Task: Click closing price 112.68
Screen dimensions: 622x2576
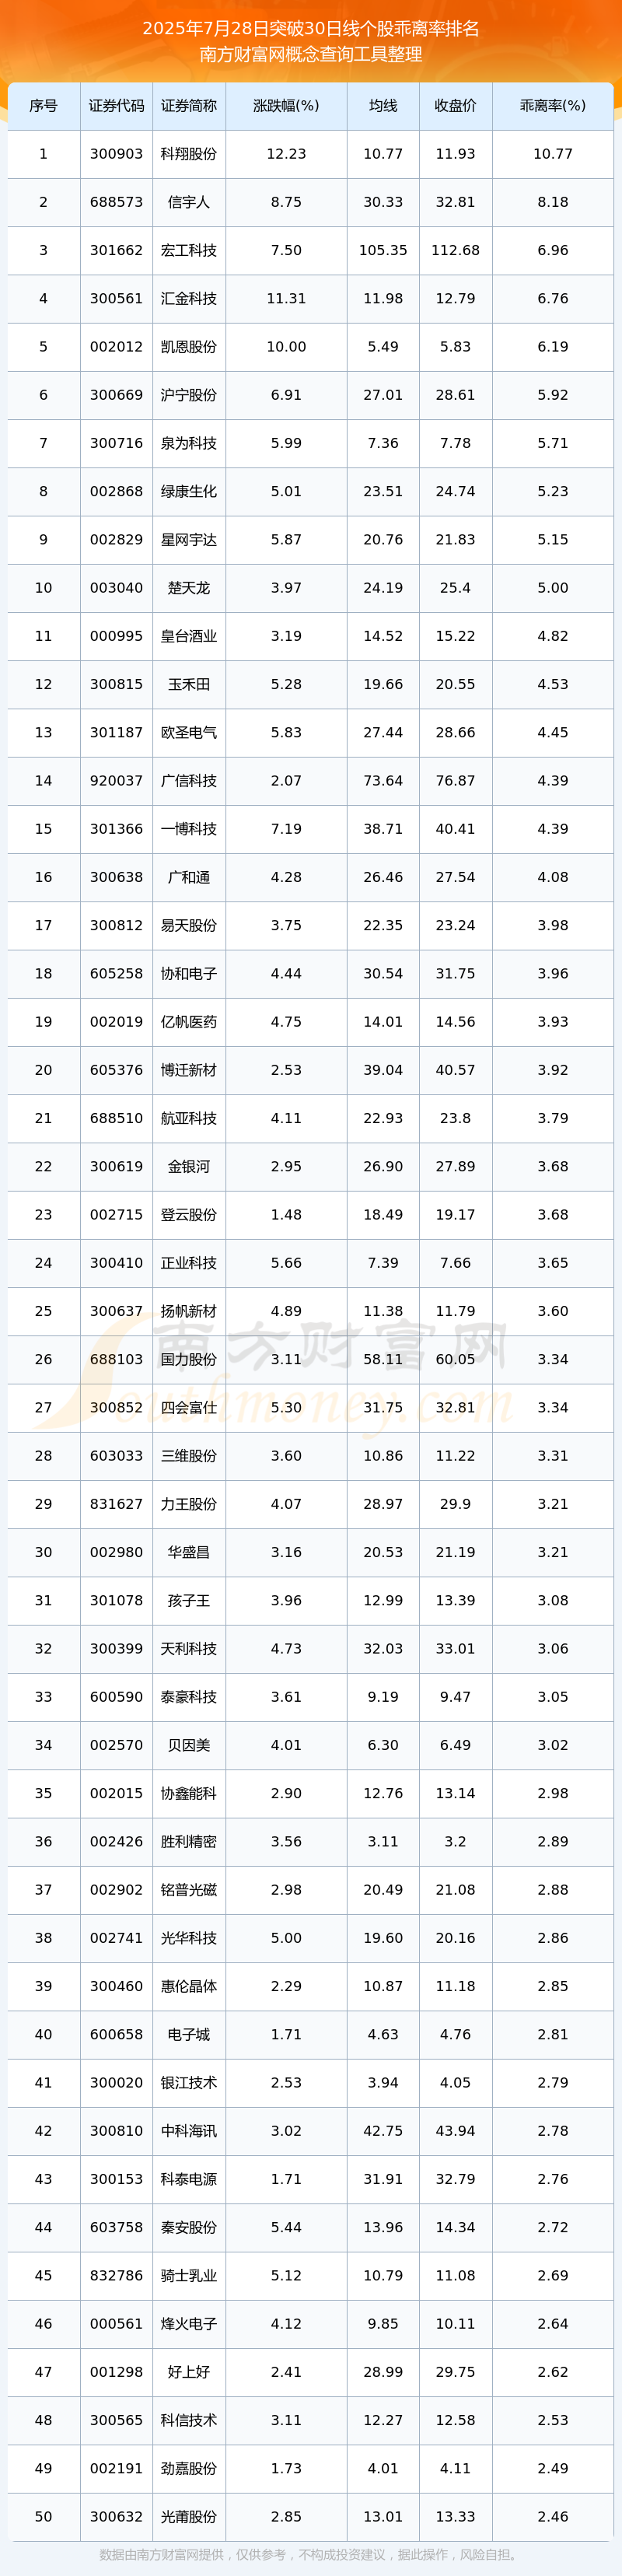Action: [455, 250]
